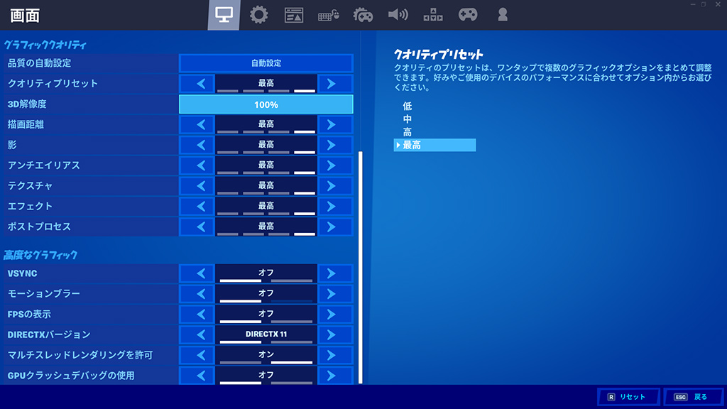Toggle FPSの表示 using right arrow
The height and width of the screenshot is (409, 727).
tap(335, 314)
